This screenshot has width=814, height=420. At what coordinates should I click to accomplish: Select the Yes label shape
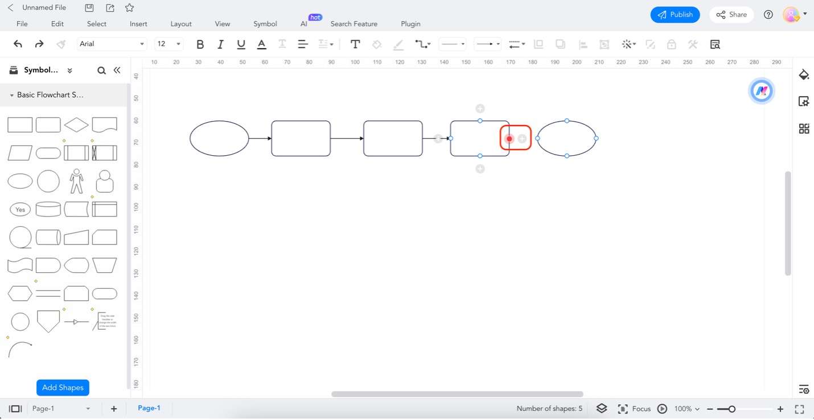(20, 210)
